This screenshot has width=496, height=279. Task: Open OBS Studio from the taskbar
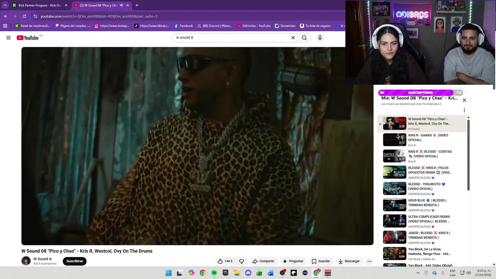282,273
